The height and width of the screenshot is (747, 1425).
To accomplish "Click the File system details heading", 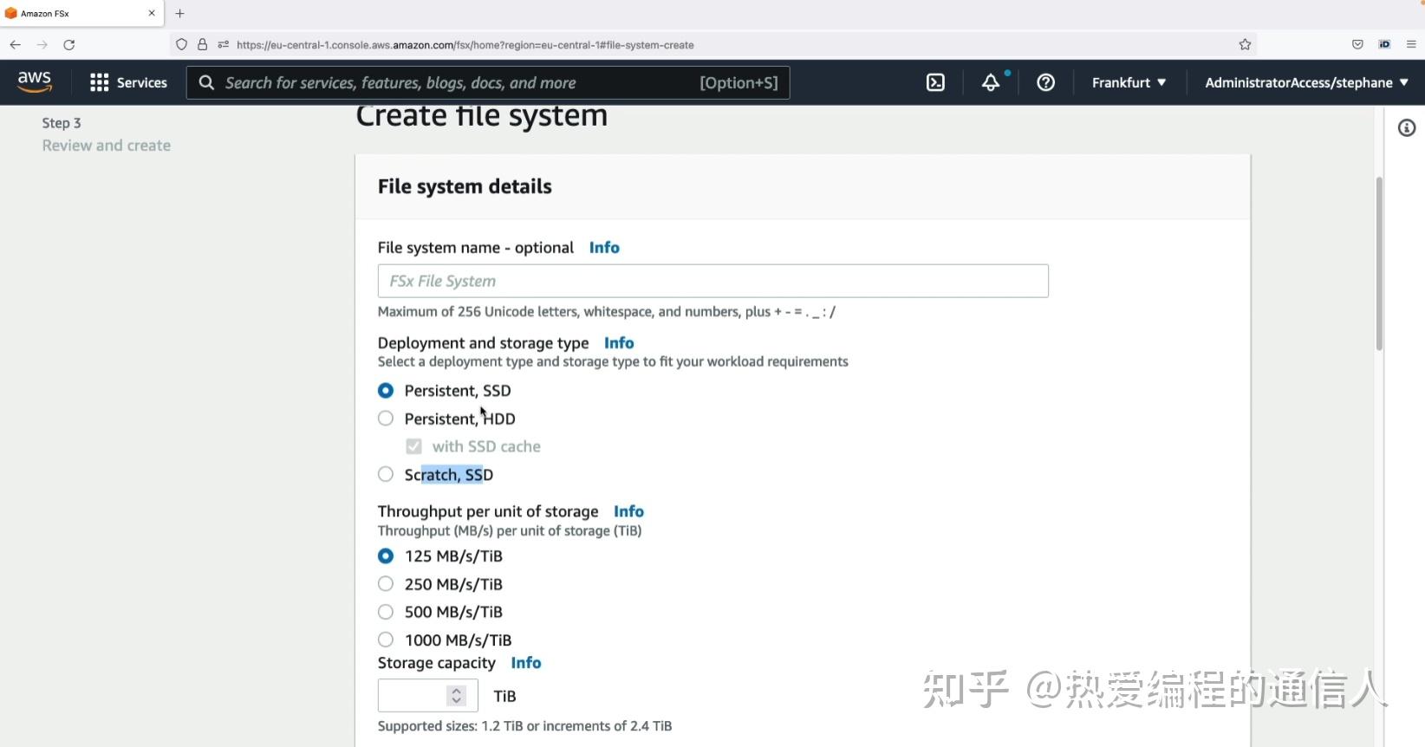I will pos(465,186).
